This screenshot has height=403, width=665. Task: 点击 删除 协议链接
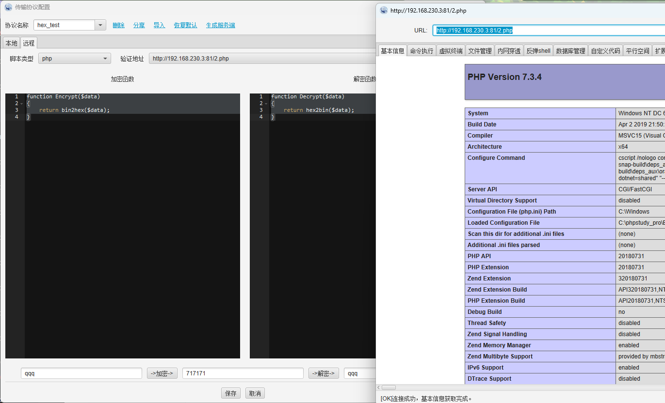[118, 25]
